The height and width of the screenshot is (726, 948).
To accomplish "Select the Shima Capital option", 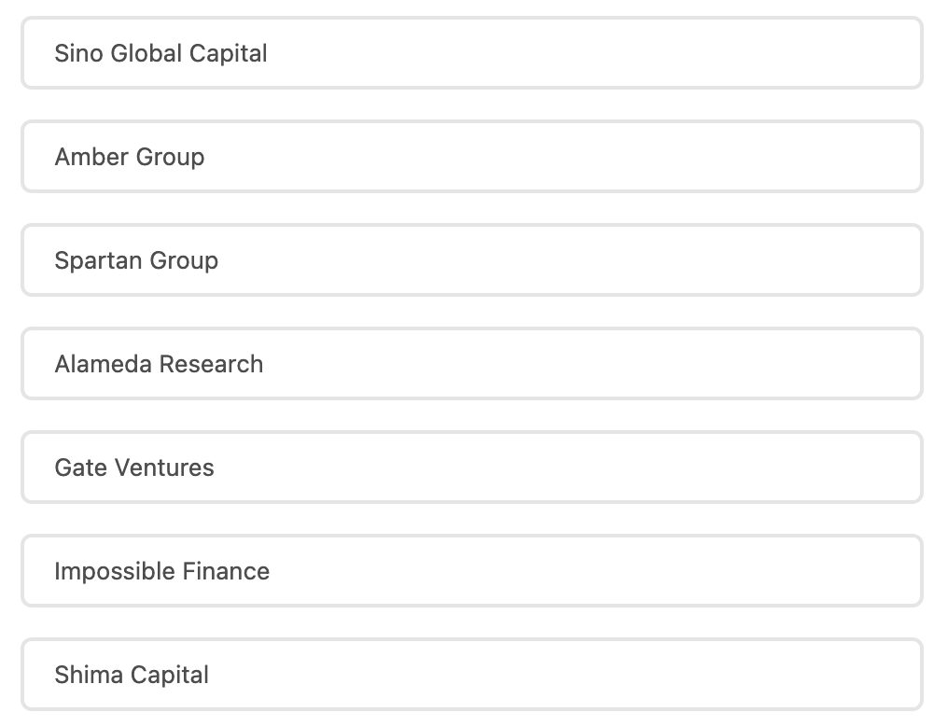I will click(x=471, y=675).
